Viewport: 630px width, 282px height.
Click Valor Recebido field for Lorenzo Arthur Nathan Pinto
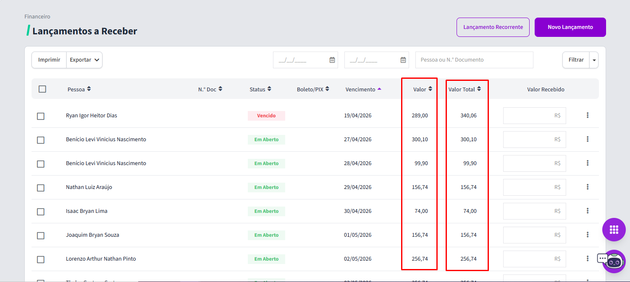coord(535,259)
